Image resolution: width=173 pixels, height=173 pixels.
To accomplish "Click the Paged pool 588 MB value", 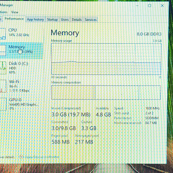I will tap(60, 142).
